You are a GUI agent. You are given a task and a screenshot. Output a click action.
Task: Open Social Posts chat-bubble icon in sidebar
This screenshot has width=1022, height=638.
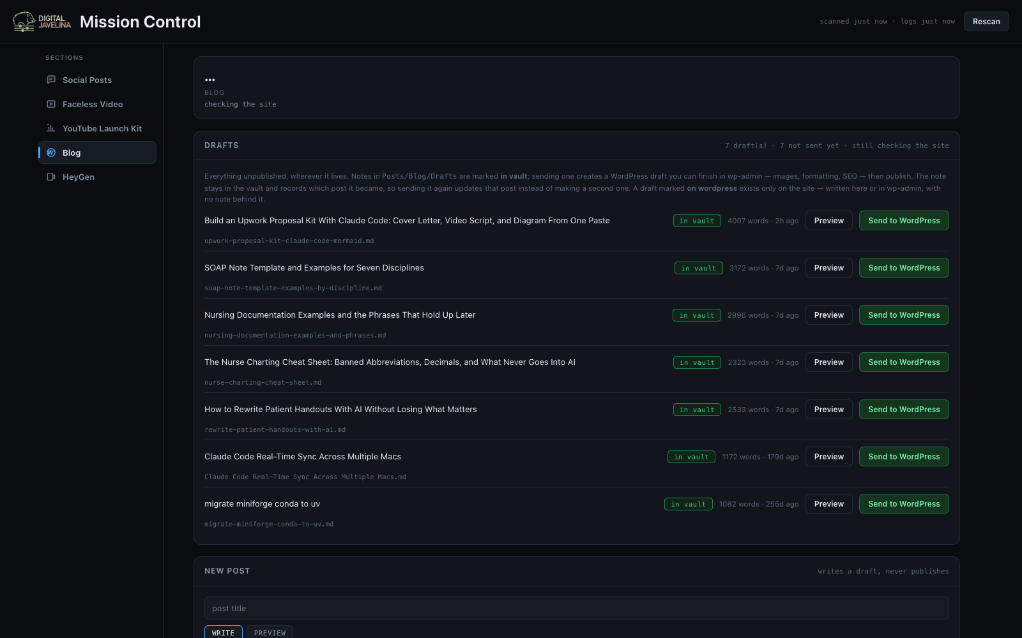tap(51, 80)
